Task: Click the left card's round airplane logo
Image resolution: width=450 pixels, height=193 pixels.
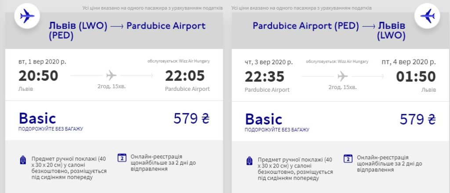Action: 27,17
